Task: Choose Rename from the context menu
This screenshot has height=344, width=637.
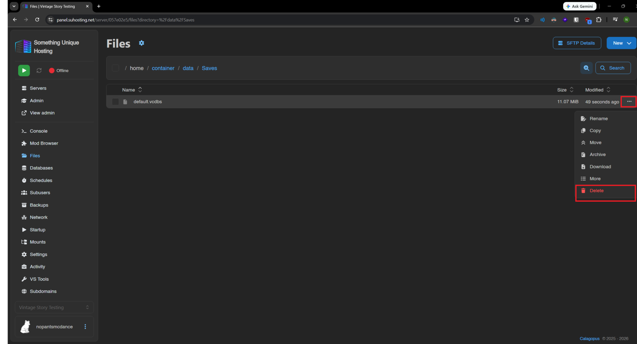Action: pos(605,118)
